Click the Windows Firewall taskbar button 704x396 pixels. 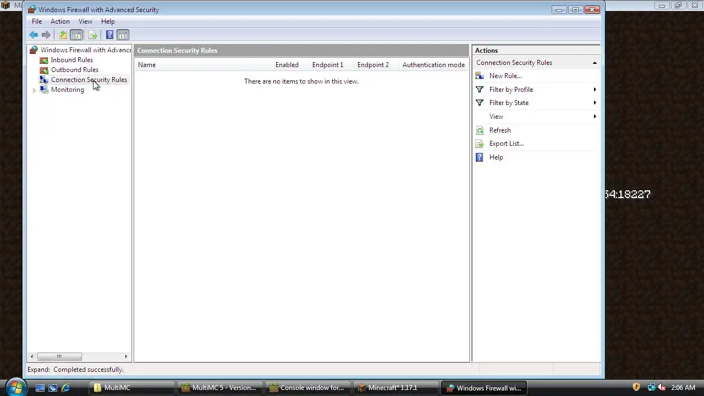(x=484, y=388)
